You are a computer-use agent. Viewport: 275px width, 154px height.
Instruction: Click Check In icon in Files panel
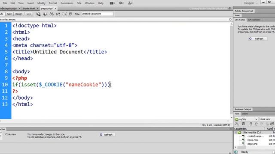(267, 124)
